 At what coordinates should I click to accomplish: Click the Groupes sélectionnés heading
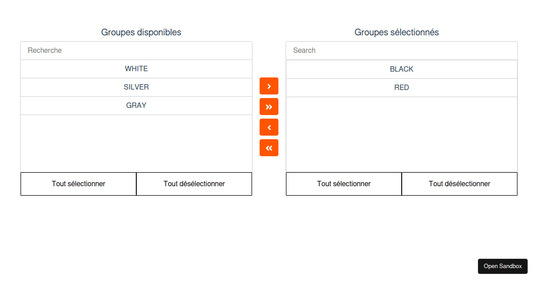(x=397, y=32)
